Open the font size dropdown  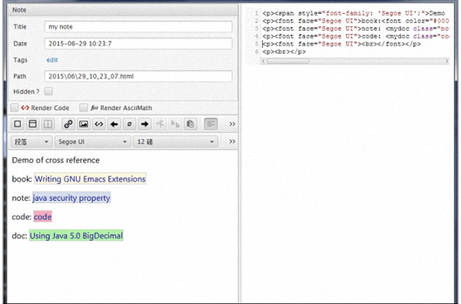[x=175, y=142]
